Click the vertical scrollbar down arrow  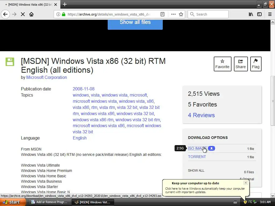click(273, 196)
